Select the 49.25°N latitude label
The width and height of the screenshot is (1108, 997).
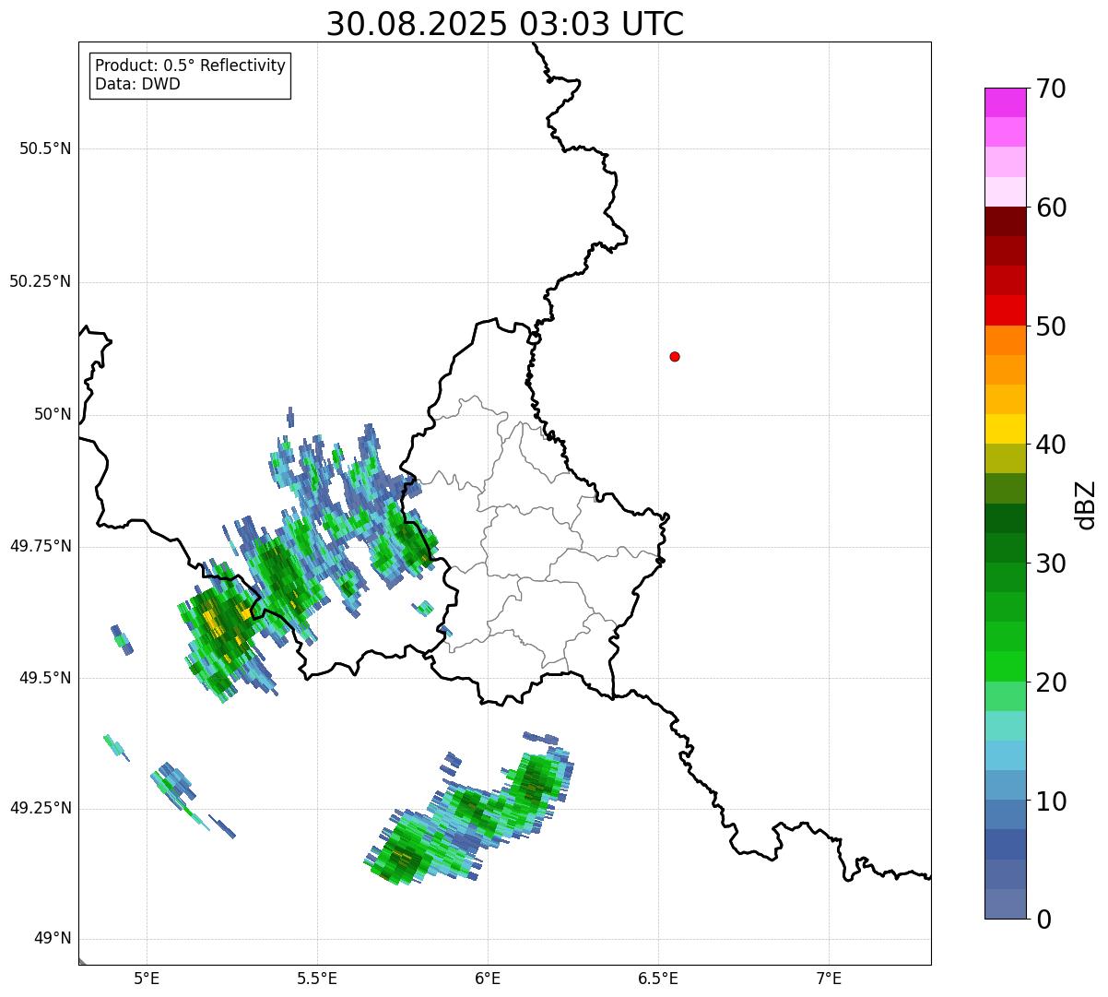coord(41,808)
